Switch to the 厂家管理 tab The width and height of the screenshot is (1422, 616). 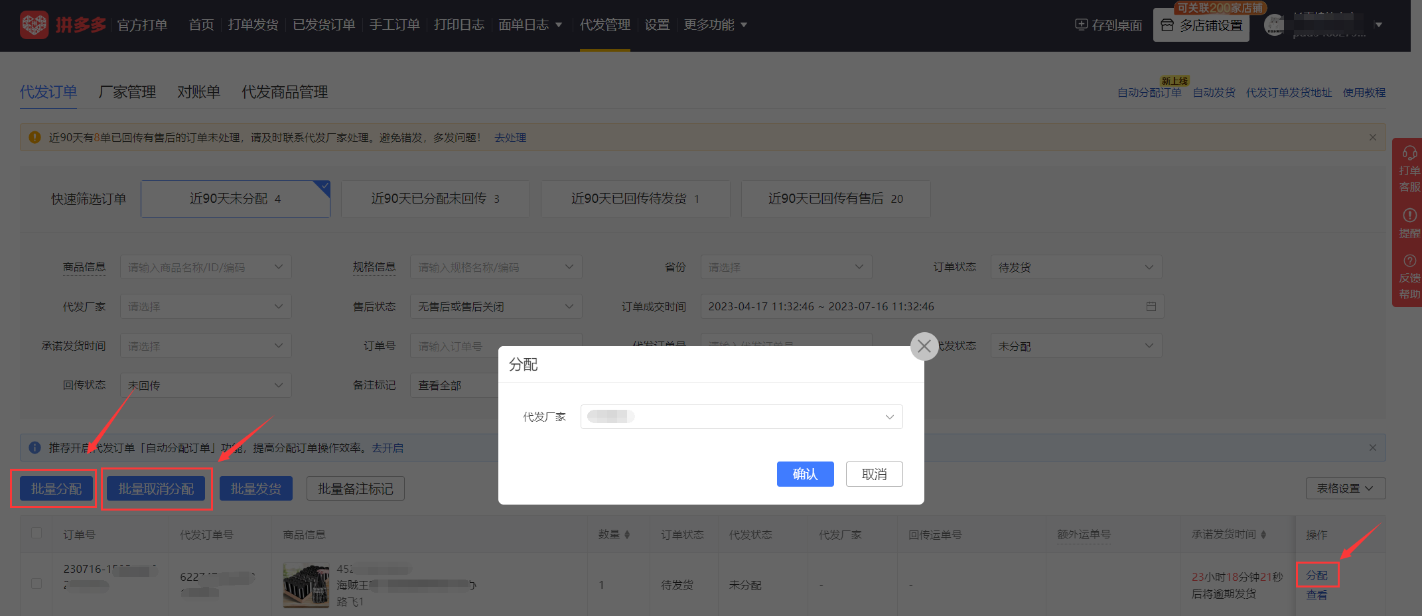click(x=127, y=92)
